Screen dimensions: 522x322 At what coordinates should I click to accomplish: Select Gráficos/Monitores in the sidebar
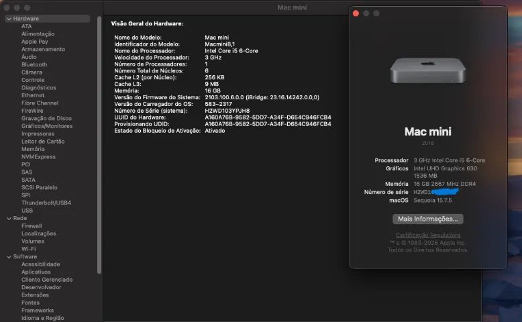(x=47, y=126)
